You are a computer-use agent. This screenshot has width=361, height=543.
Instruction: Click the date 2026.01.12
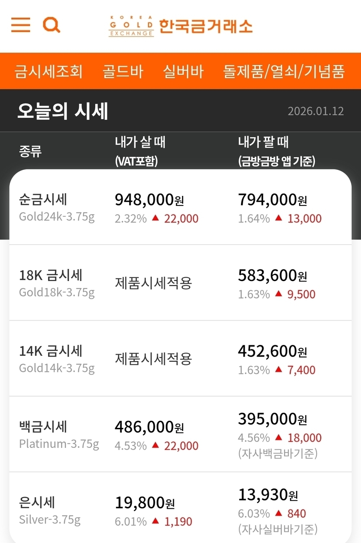[x=315, y=111]
